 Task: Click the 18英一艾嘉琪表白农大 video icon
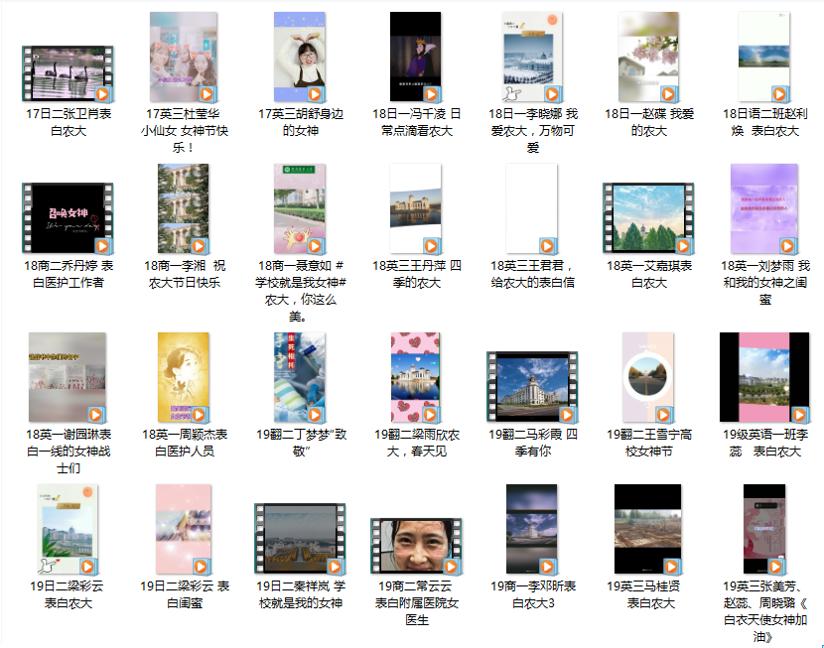coord(648,217)
